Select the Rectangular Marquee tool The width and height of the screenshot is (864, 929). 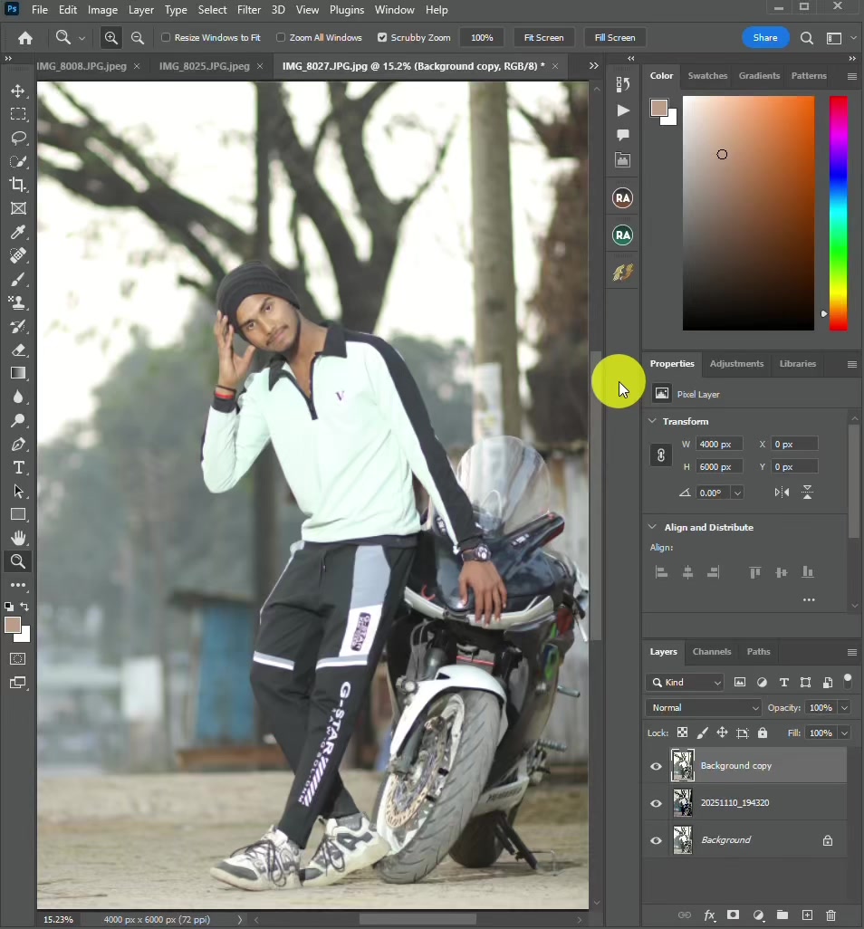tap(18, 114)
